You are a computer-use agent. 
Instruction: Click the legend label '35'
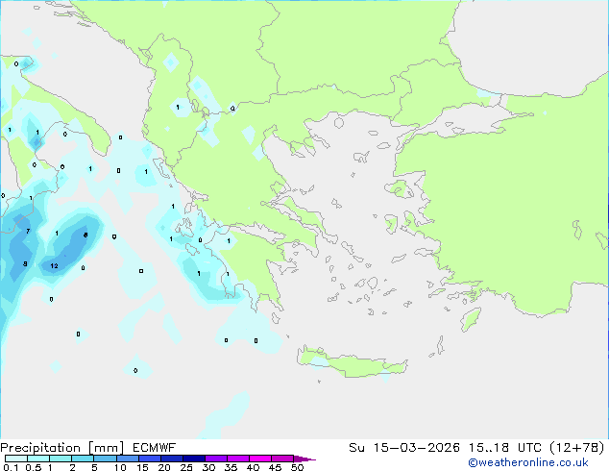231,467
